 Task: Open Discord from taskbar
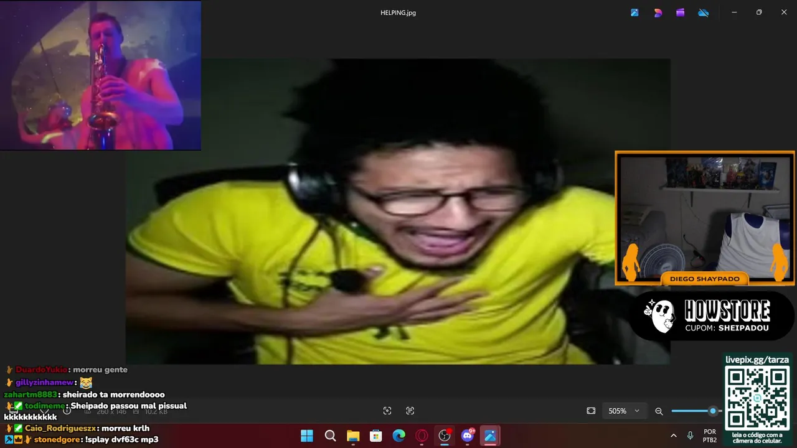[x=468, y=436]
